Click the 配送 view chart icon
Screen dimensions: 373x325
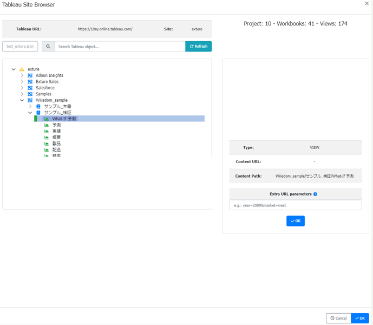pyautogui.click(x=47, y=149)
